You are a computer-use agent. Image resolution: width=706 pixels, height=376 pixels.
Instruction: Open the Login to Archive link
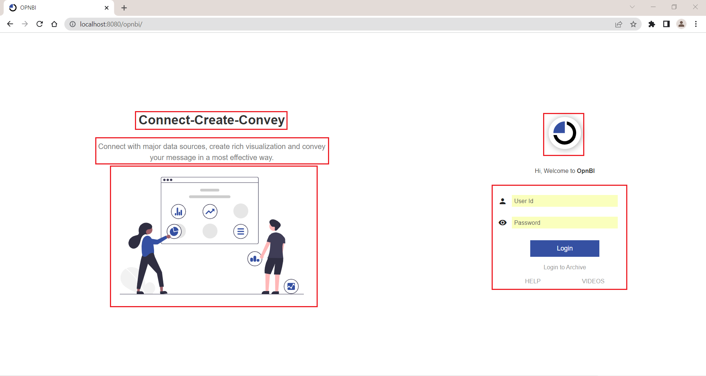(x=564, y=267)
